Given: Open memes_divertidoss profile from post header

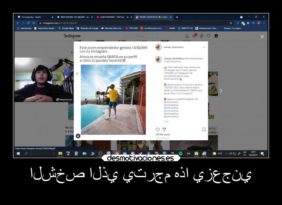Looking at the screenshot, I should tap(174, 47).
